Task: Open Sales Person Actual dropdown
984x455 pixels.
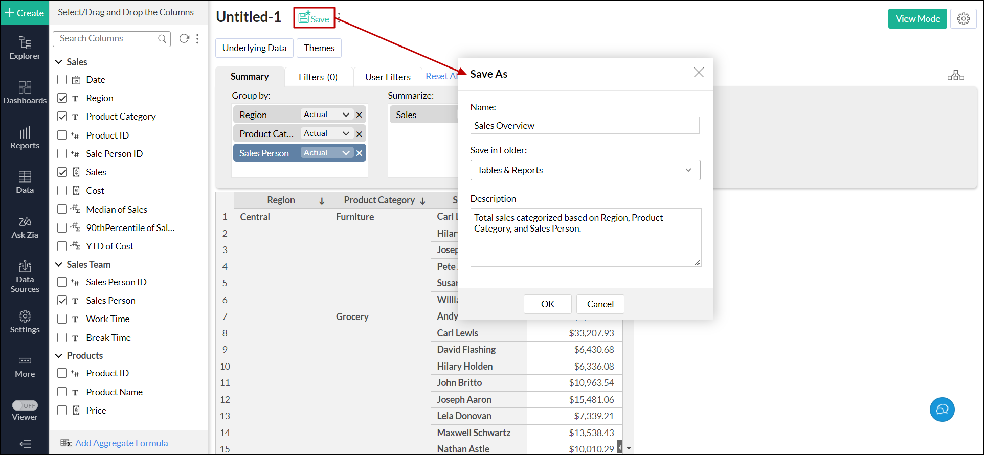Action: pyautogui.click(x=326, y=153)
